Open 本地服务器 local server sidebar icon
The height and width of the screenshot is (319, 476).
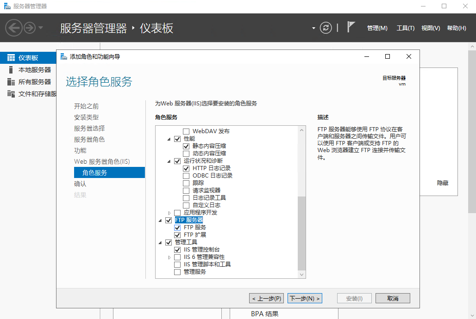pyautogui.click(x=11, y=70)
